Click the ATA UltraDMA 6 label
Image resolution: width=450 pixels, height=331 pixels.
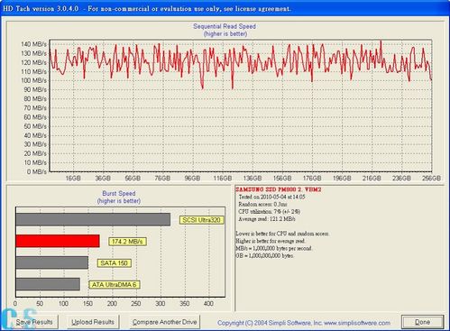click(x=115, y=285)
